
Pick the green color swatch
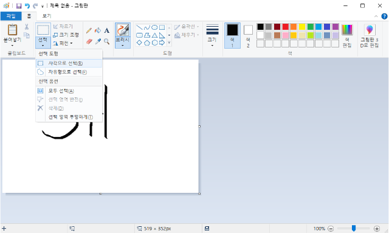tap(311, 27)
